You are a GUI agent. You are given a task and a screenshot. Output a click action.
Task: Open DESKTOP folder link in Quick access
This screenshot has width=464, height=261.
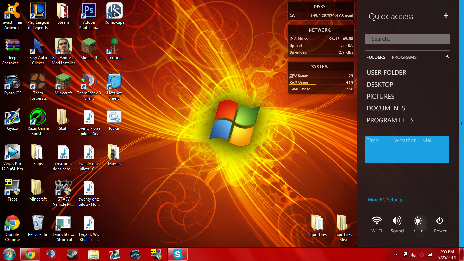coord(380,85)
